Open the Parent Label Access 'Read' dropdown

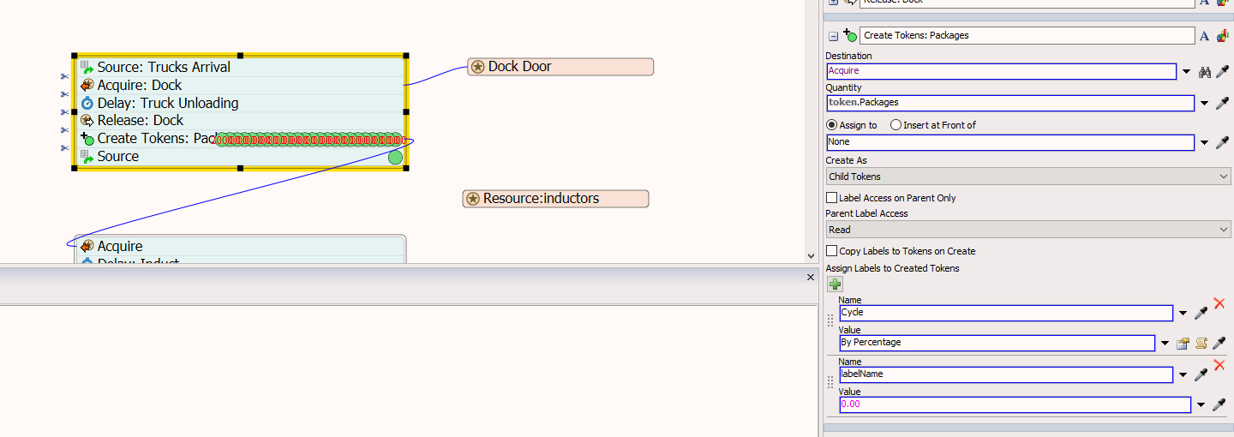[x=1027, y=230]
